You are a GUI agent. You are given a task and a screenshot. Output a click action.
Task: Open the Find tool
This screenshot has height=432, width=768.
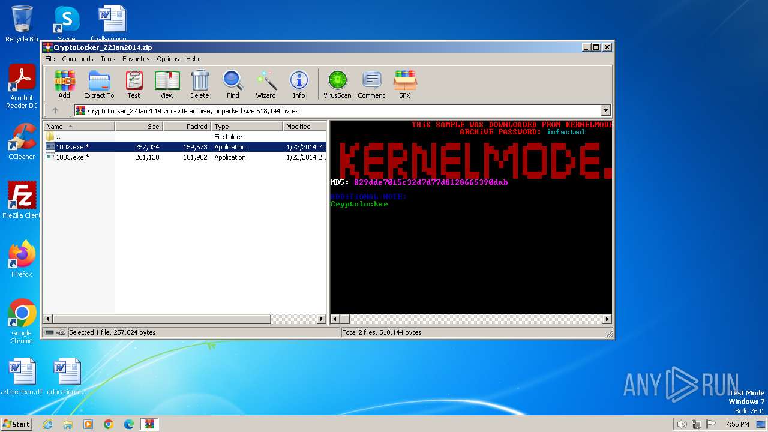(233, 84)
